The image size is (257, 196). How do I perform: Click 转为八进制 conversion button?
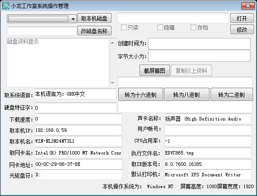pos(187,94)
